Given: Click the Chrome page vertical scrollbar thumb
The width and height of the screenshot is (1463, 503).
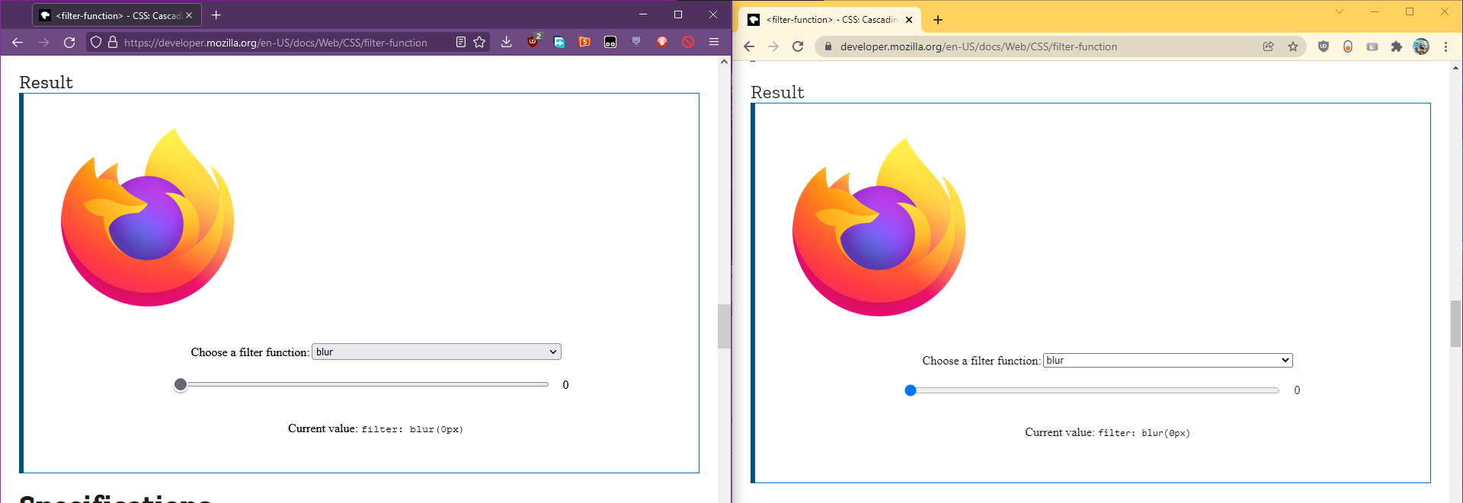Looking at the screenshot, I should [1456, 323].
